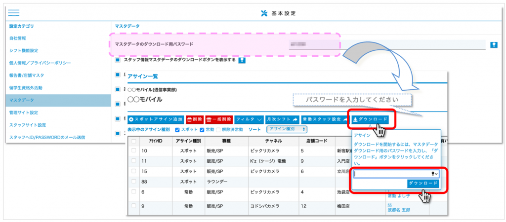Uncheck the スポット filter checkbox

(177, 130)
